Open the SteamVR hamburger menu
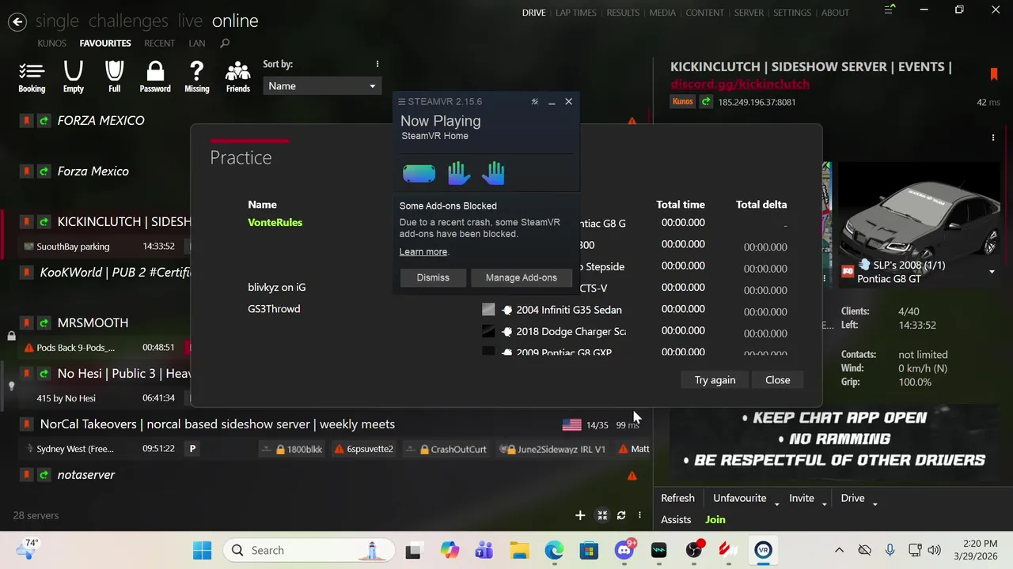Viewport: 1013px width, 569px height. coord(401,102)
